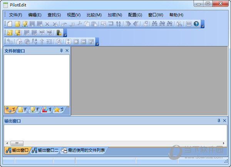Viewport: 231px width, 167px height.
Task: Switch to 输出窗口 tab
Action: click(17, 150)
